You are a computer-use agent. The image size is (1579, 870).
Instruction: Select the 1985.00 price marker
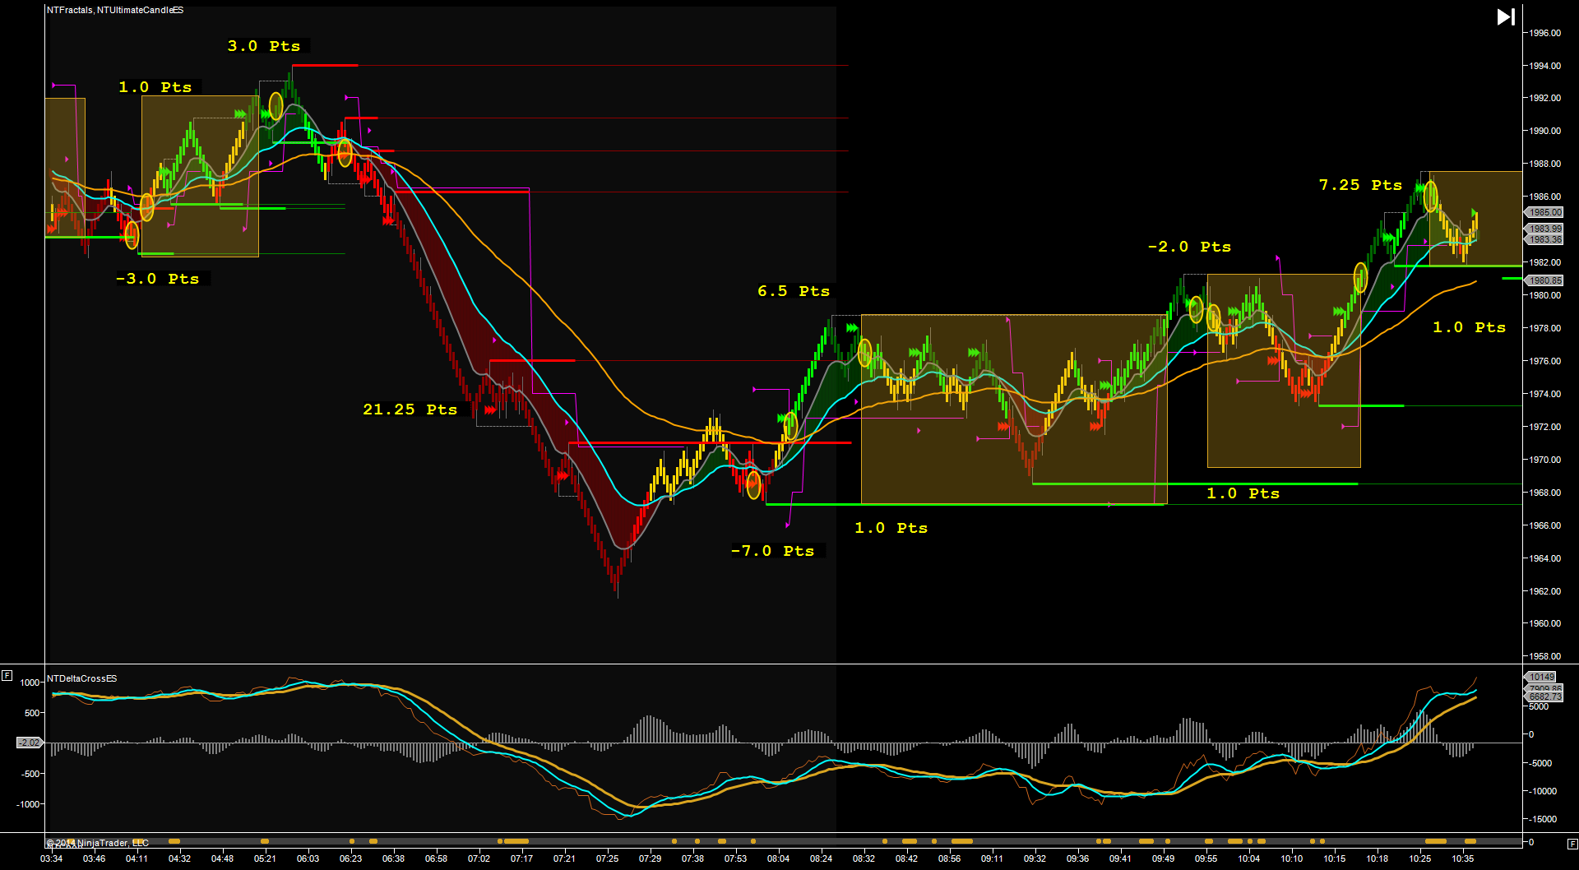1544,212
